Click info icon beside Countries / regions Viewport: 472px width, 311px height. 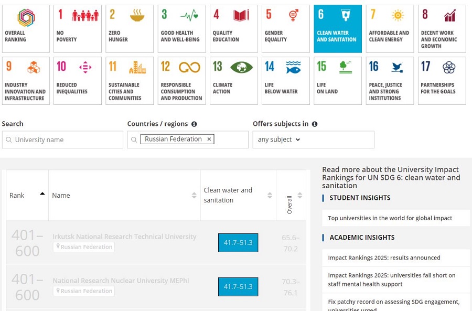click(x=194, y=124)
